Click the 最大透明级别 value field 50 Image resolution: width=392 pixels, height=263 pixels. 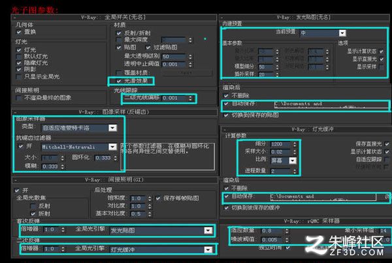click(x=174, y=57)
